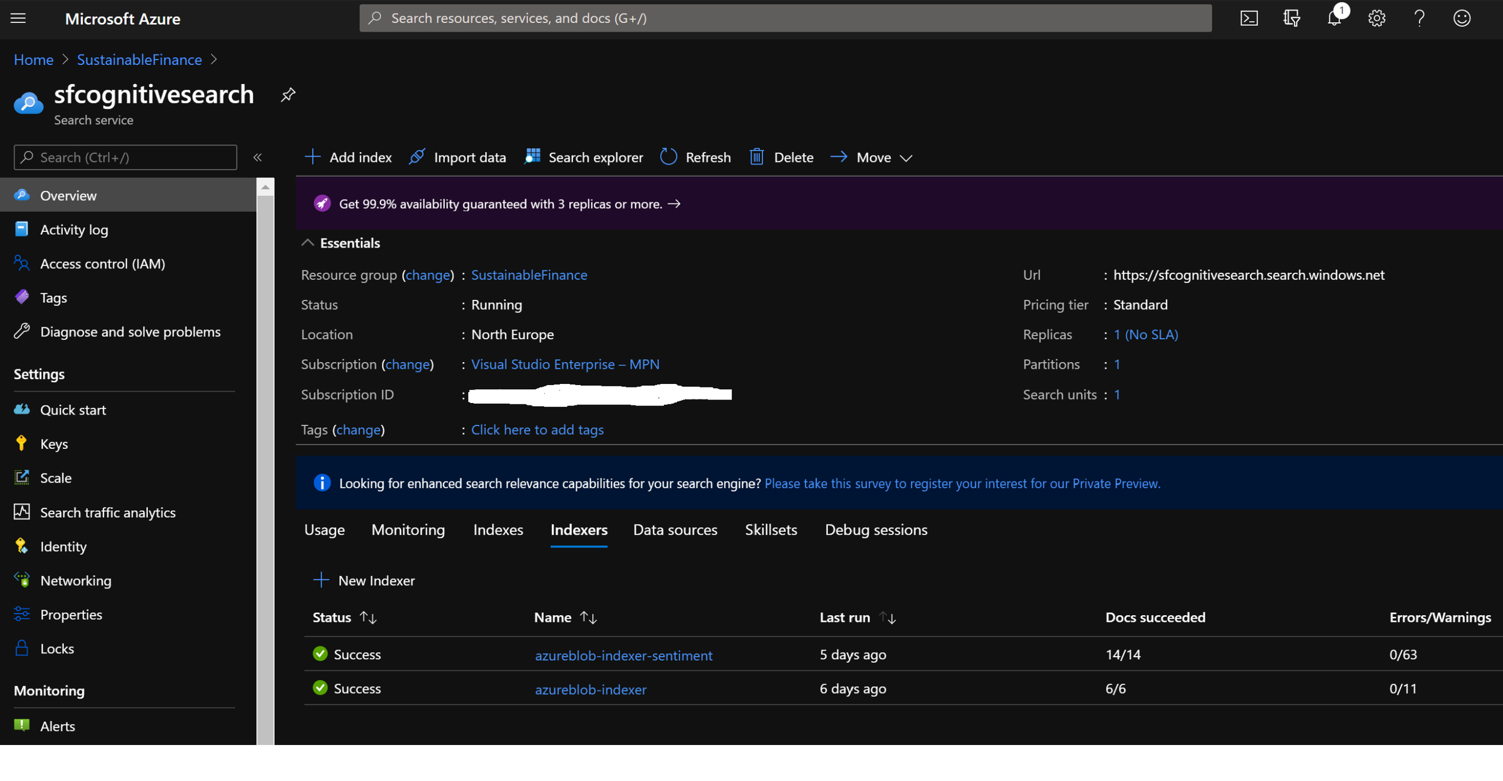Open azureblob-indexer-sentiment indexer link

click(x=623, y=655)
